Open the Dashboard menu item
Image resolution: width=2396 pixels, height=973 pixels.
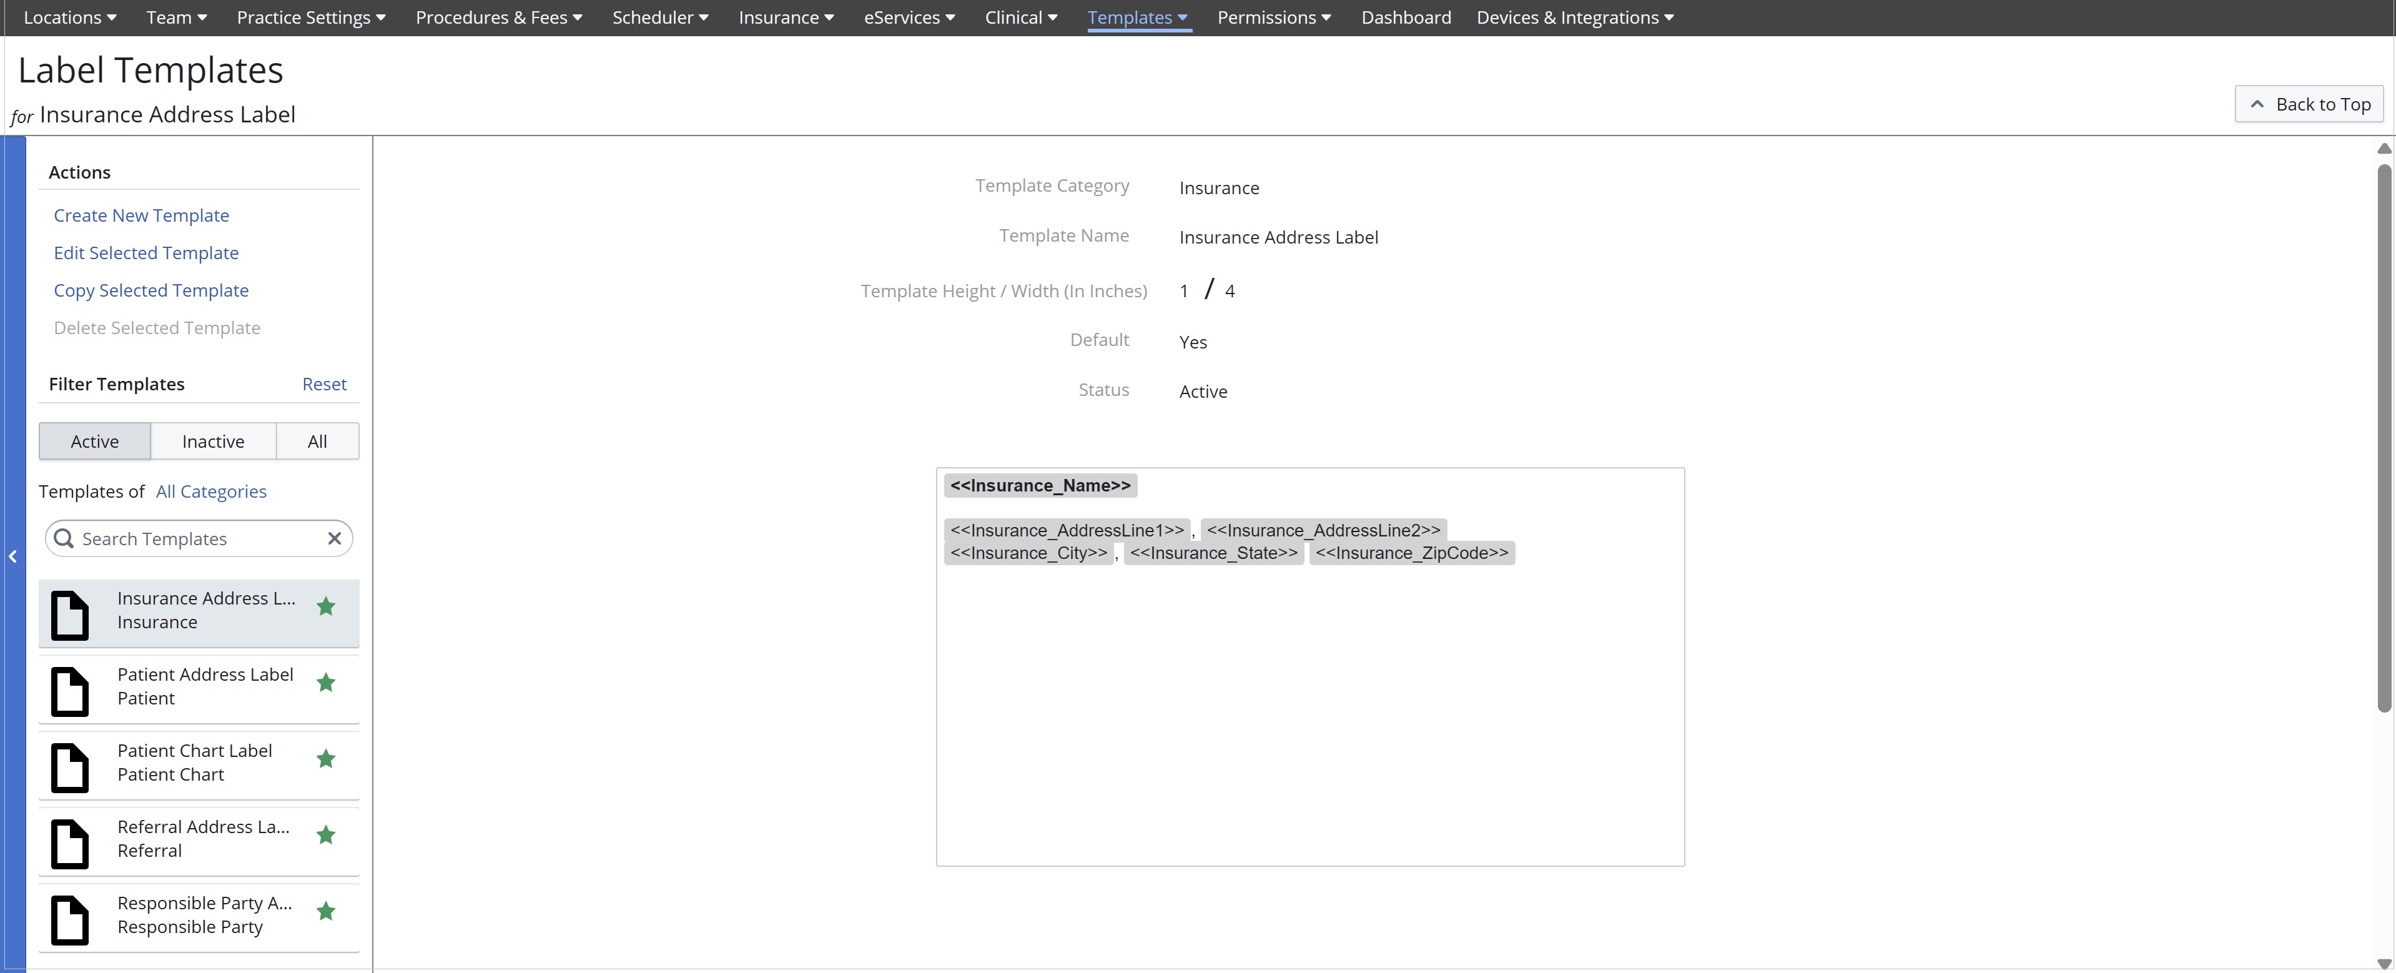1406,17
